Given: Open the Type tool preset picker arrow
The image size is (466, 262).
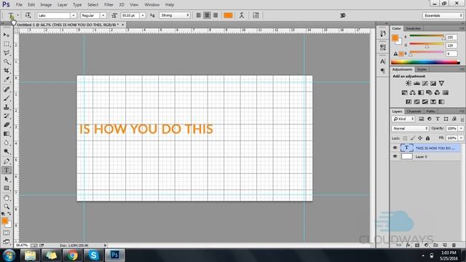Looking at the screenshot, I should pos(17,15).
